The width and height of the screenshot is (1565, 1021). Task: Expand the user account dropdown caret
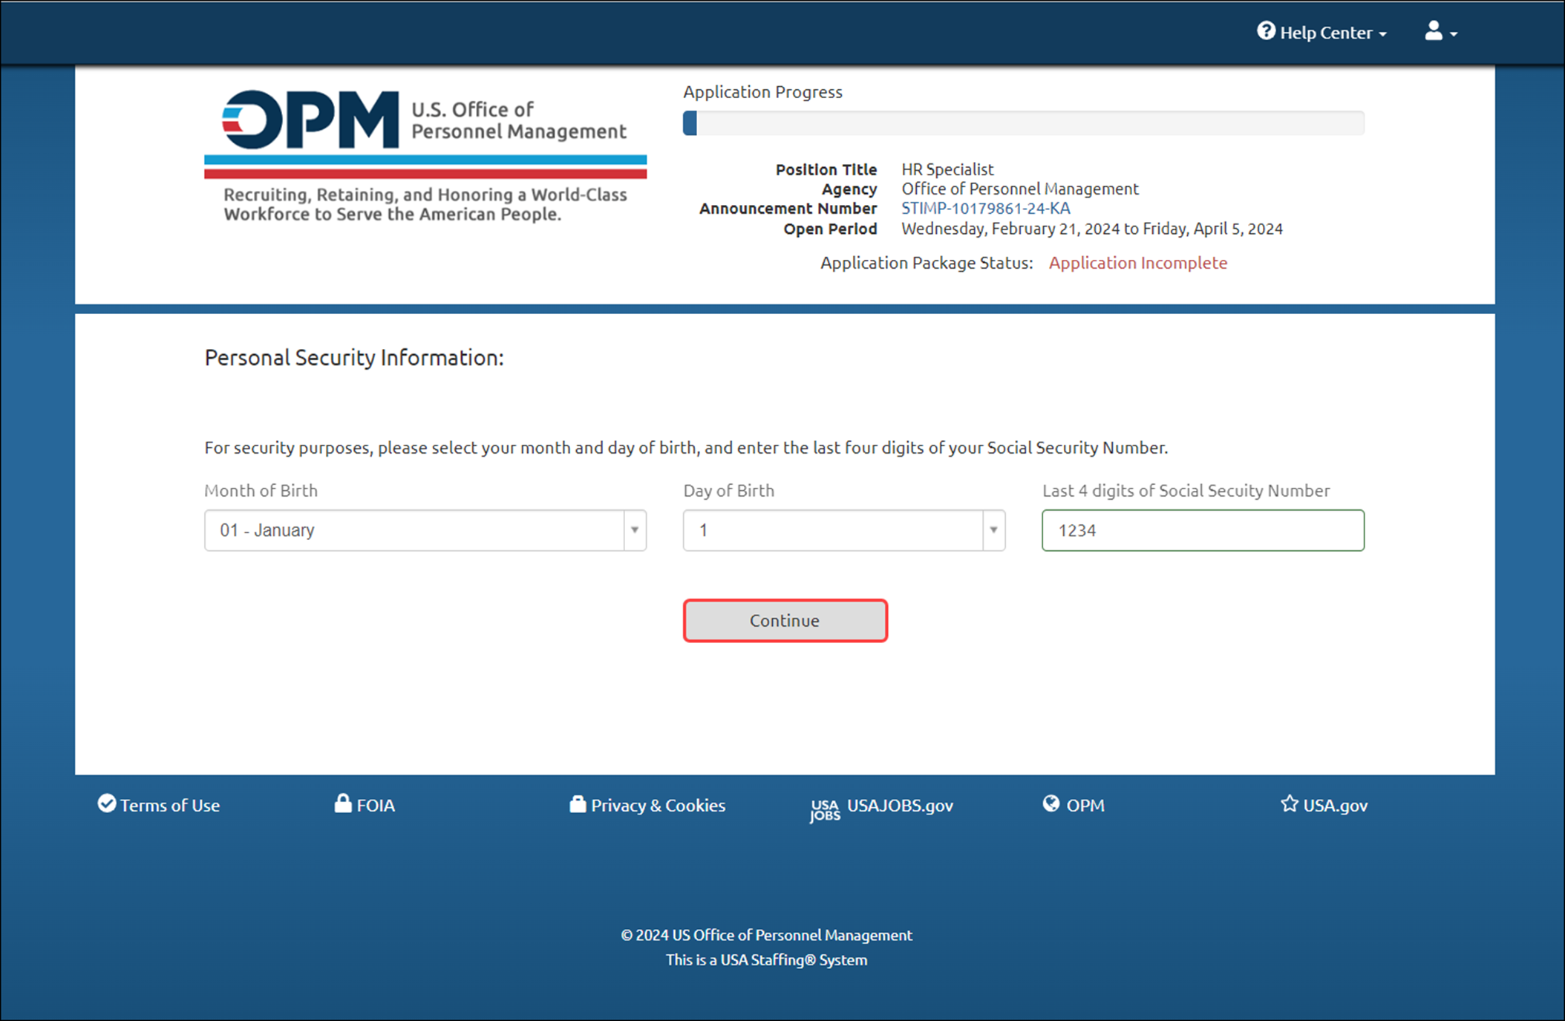tap(1454, 34)
